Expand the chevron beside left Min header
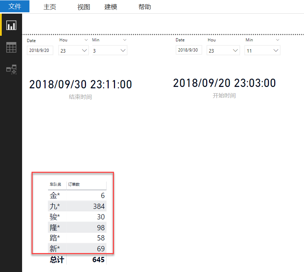 (125, 40)
